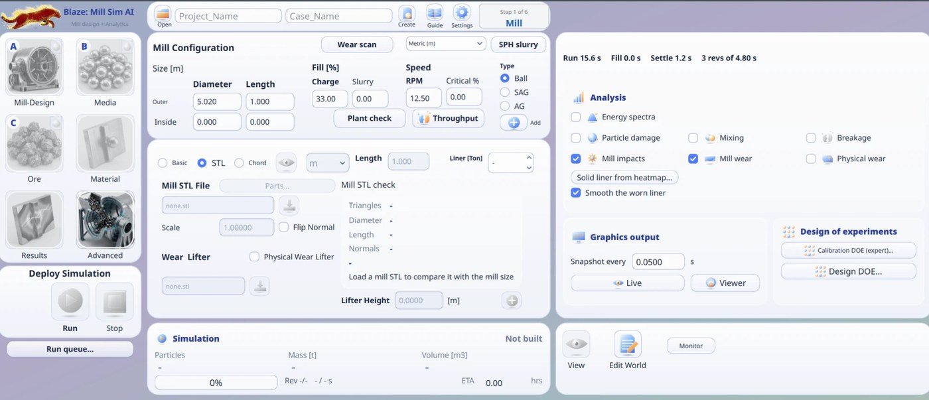Click the Open project folder icon
The image size is (929, 400).
[x=164, y=13]
